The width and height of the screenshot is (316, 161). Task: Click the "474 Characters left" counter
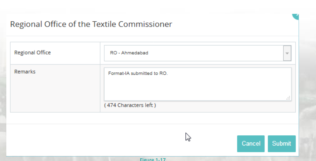130,106
